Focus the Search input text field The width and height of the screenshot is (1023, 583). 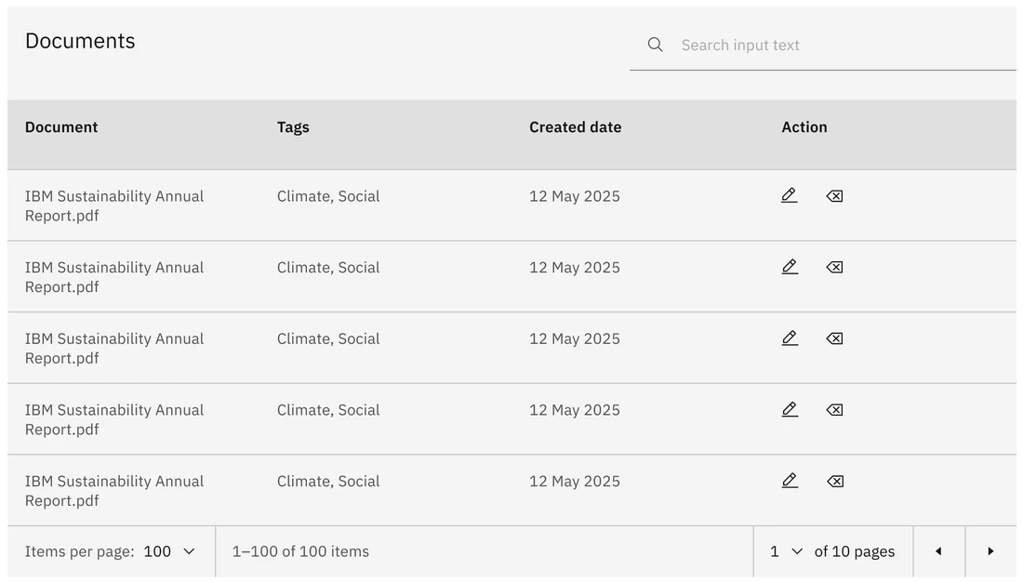tap(823, 45)
